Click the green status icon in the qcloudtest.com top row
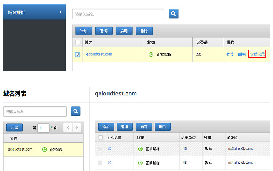This screenshot has height=171, width=273. pyautogui.click(x=151, y=55)
